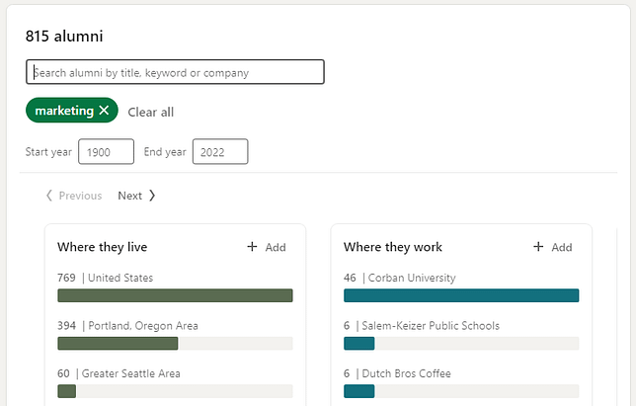Screen dimensions: 636x406
Task: Click Clear all filters
Action: (150, 112)
